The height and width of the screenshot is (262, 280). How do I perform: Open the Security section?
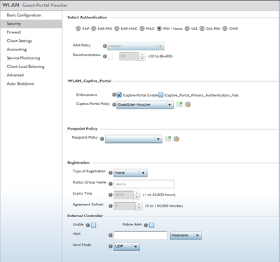[x=31, y=24]
